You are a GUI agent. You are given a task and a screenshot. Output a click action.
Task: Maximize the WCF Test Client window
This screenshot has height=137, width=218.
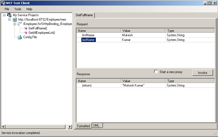[210, 3]
